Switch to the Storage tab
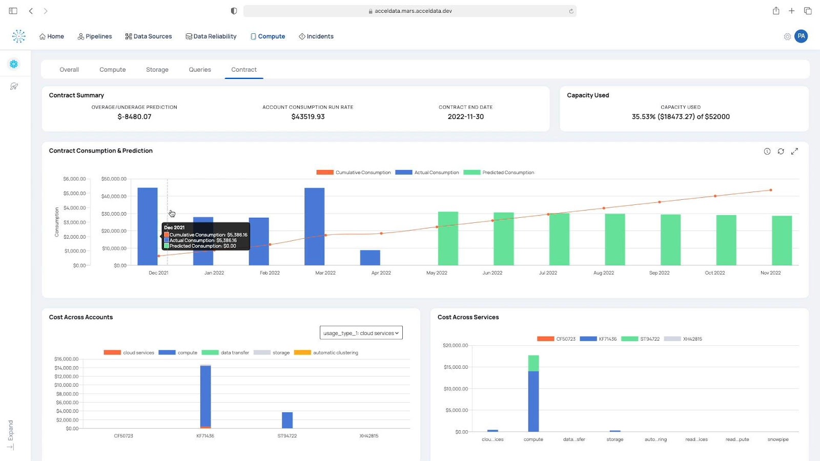820x461 pixels. click(x=157, y=70)
